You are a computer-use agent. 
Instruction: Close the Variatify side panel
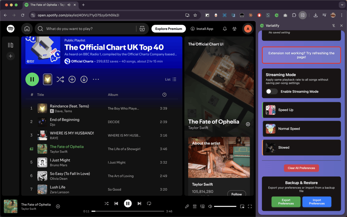click(x=341, y=25)
